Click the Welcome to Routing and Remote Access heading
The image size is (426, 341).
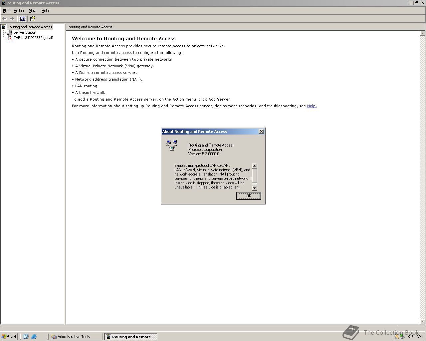[124, 39]
